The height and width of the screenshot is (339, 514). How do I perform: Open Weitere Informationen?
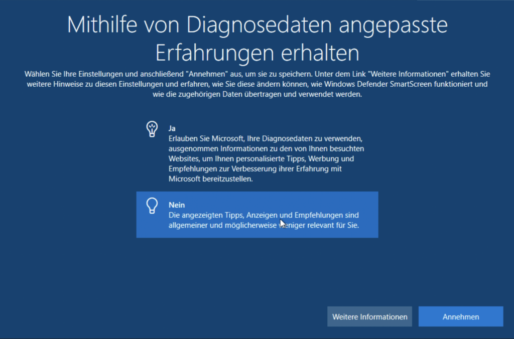pyautogui.click(x=369, y=317)
